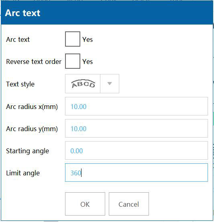This screenshot has width=214, height=222.
Task: Click the Limit angle label
Action: [x=23, y=173]
